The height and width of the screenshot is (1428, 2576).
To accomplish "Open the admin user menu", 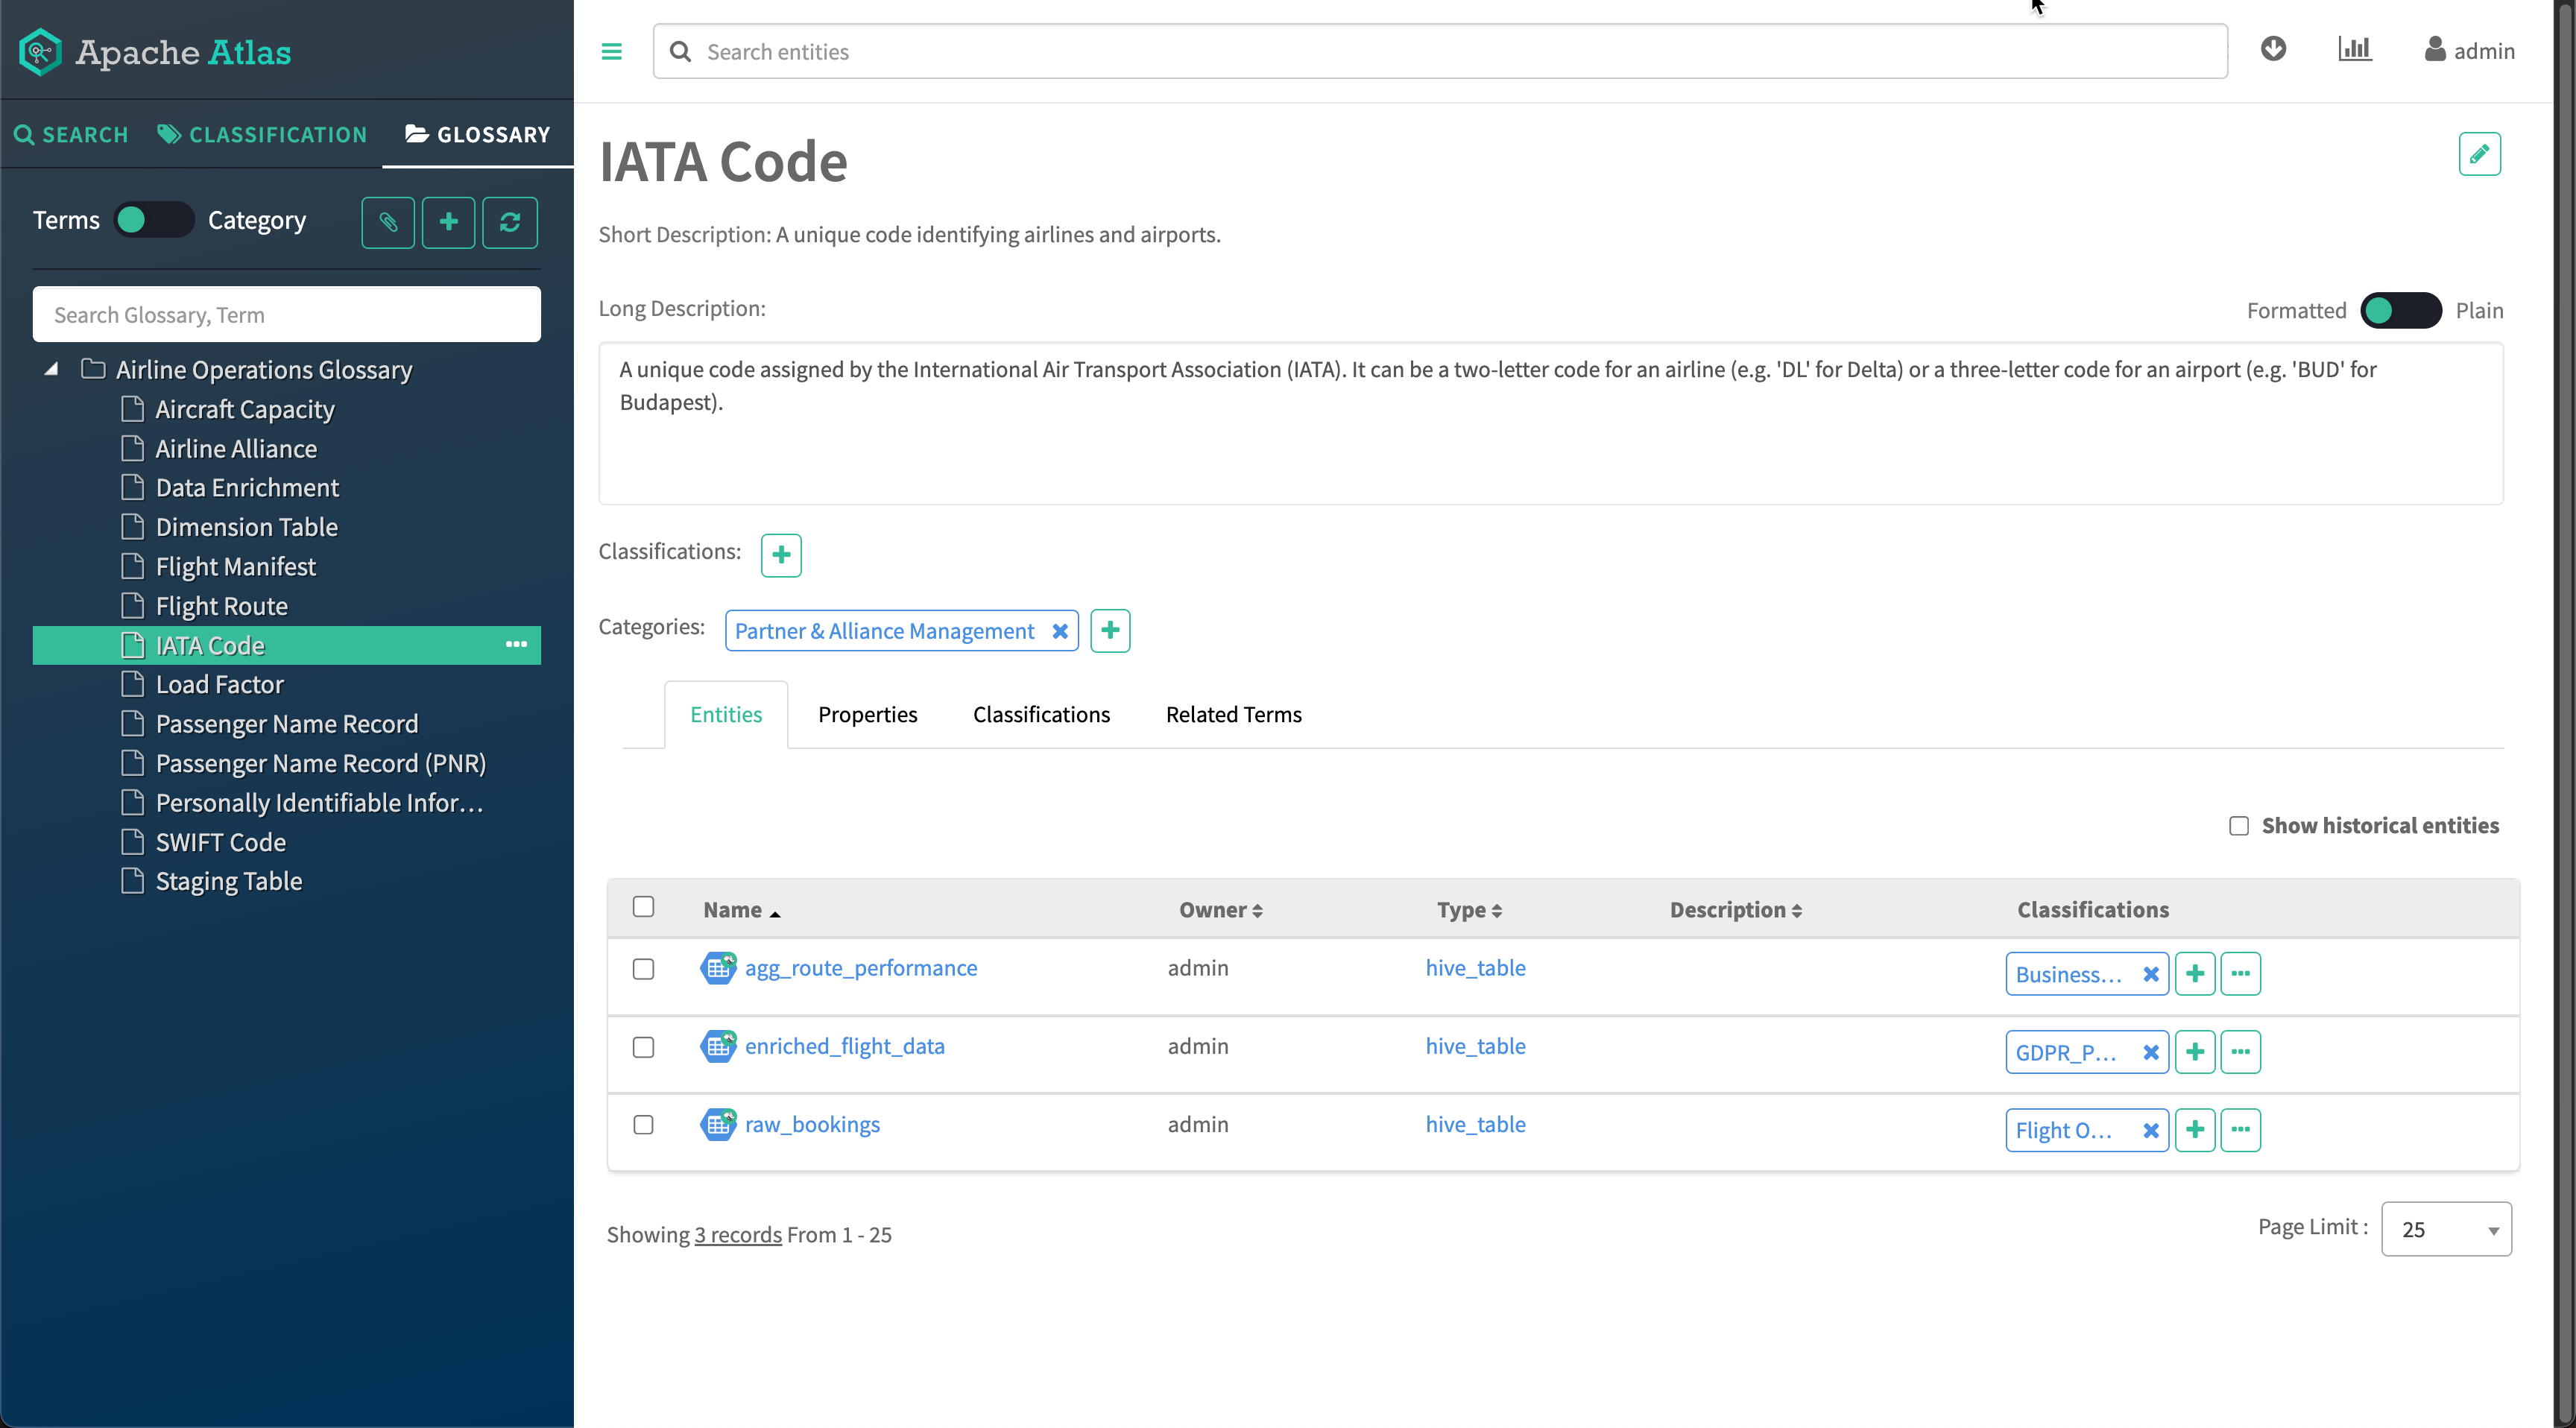I will pos(2469,51).
